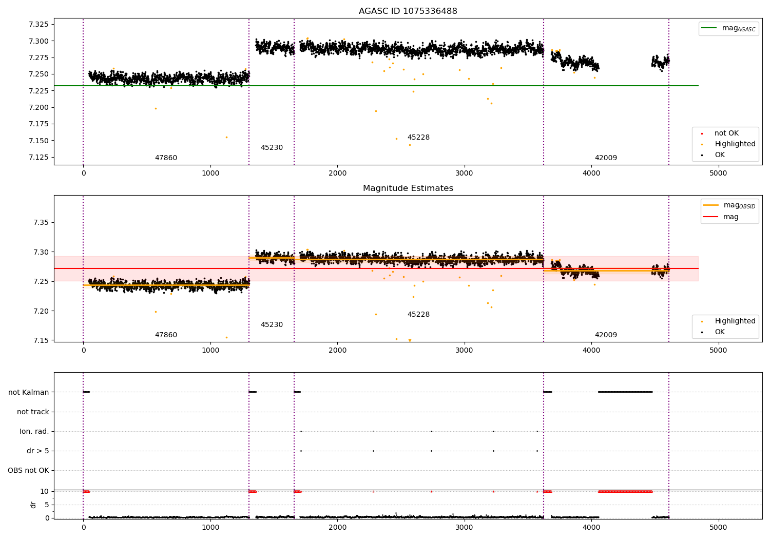Select the red mag legend line
Viewport: 770px width, 539px height.
(711, 217)
